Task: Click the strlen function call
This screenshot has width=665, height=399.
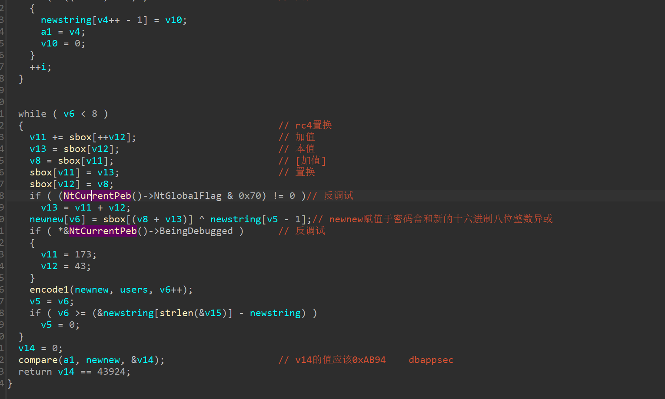Action: [x=176, y=313]
